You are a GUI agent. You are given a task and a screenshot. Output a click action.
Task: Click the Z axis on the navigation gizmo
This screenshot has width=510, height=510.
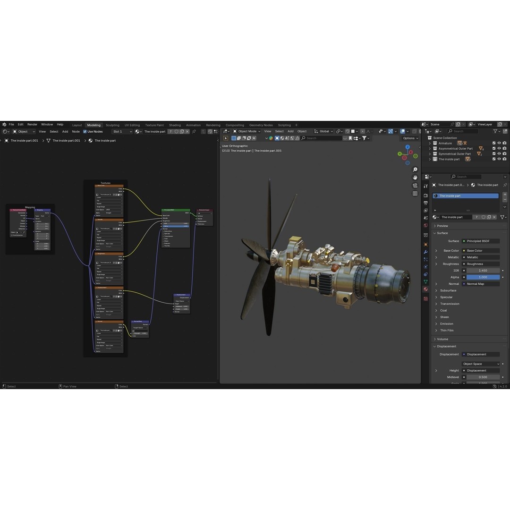pyautogui.click(x=408, y=147)
